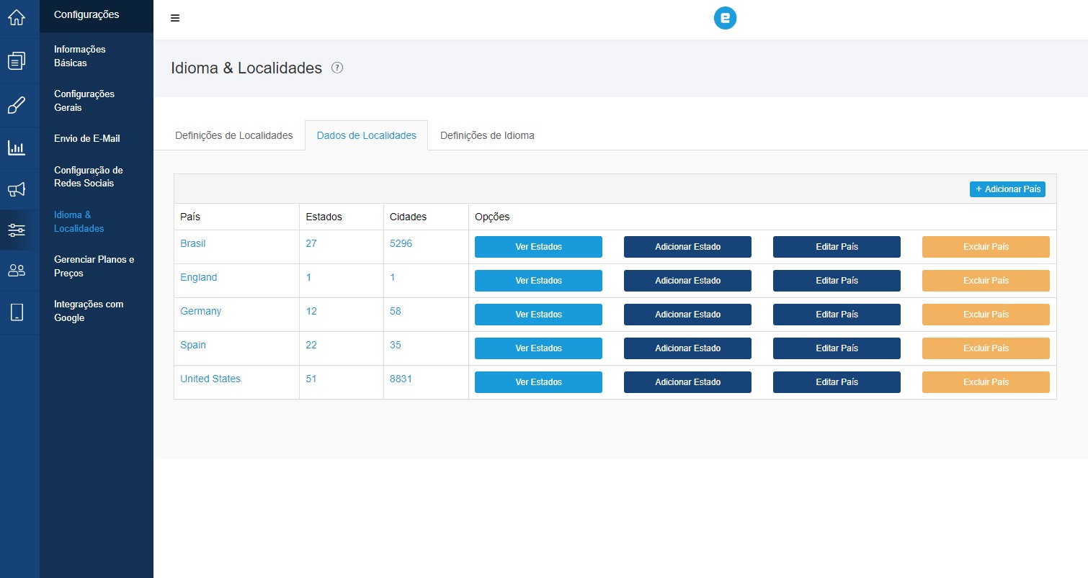
Task: Click Excluir País for Germany
Action: point(986,314)
